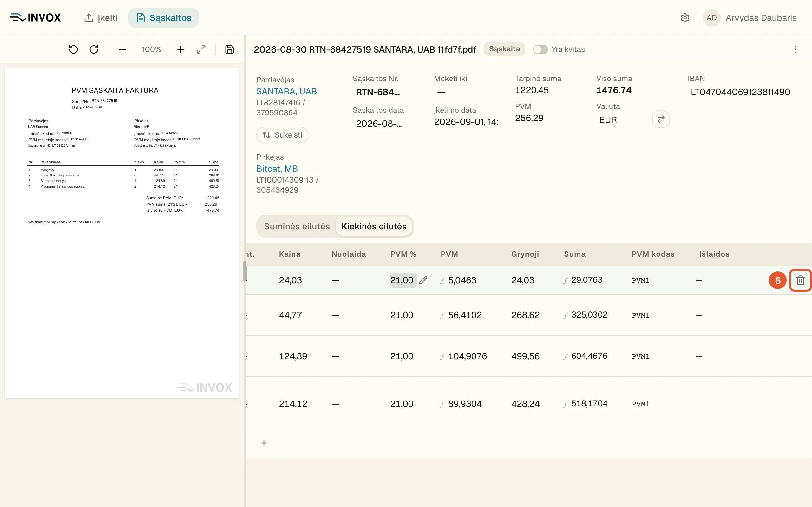Click the pencil edit icon in first row
This screenshot has width=812, height=507.
point(423,280)
